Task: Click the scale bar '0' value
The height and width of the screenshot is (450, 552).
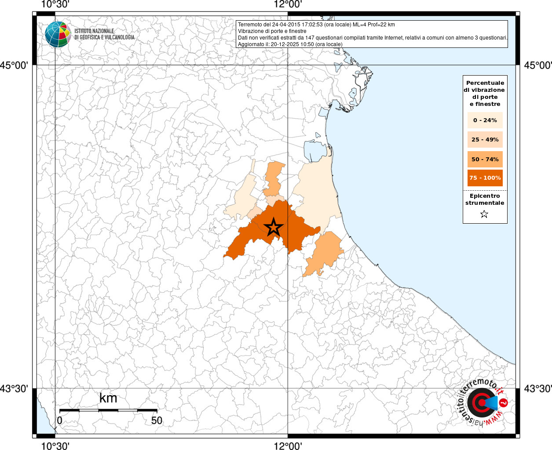Action: 59,420
